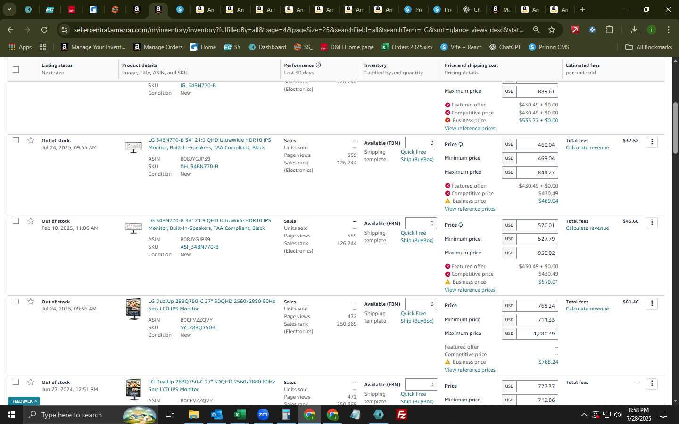Open the Manage Orders bookmark

coord(158,47)
